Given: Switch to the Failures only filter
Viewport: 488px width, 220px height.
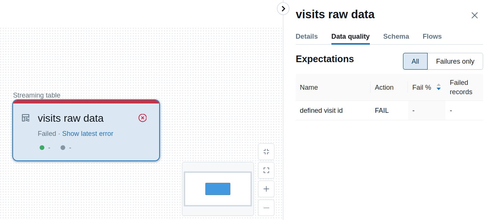Looking at the screenshot, I should [455, 61].
